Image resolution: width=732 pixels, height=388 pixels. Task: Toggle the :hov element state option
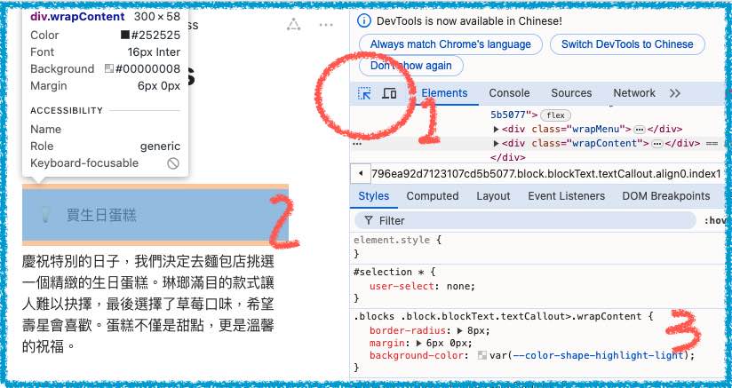click(x=716, y=220)
